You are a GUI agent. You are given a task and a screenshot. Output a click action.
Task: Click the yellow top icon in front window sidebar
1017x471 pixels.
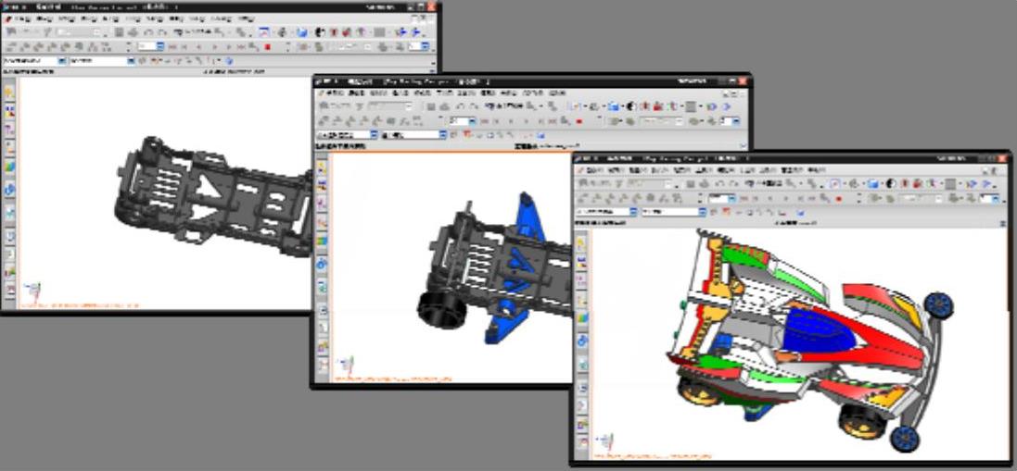[582, 244]
